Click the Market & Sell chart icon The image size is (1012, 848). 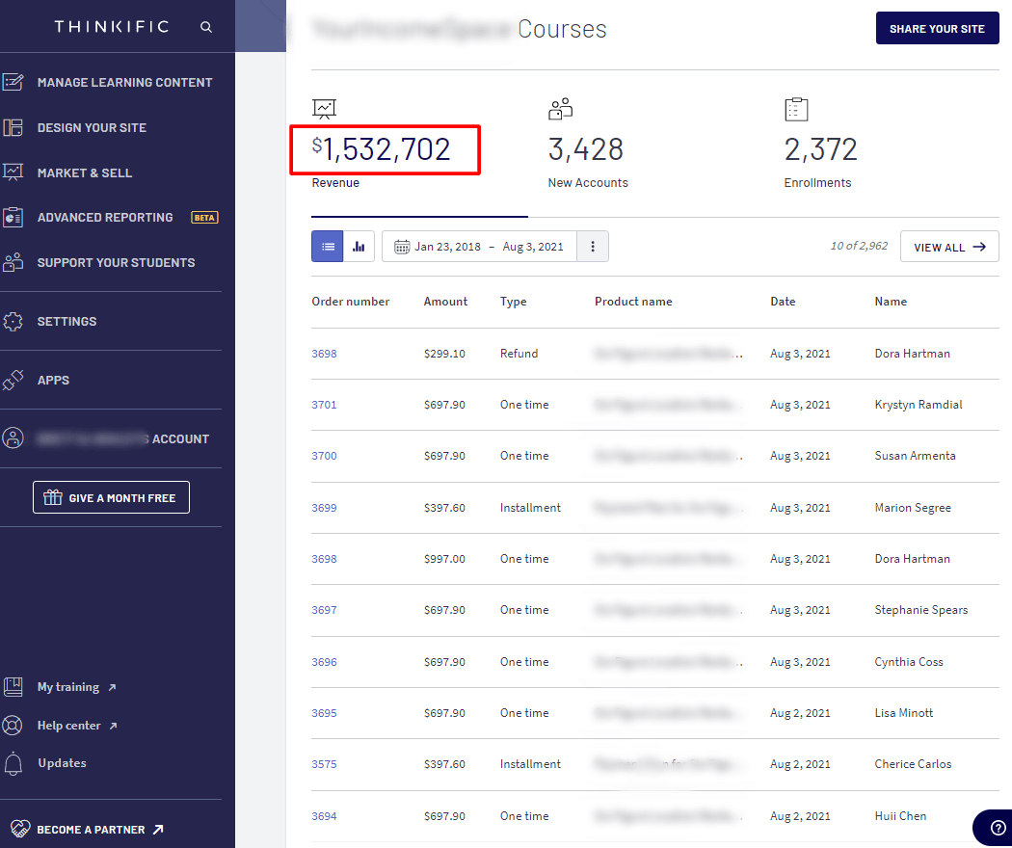(13, 172)
